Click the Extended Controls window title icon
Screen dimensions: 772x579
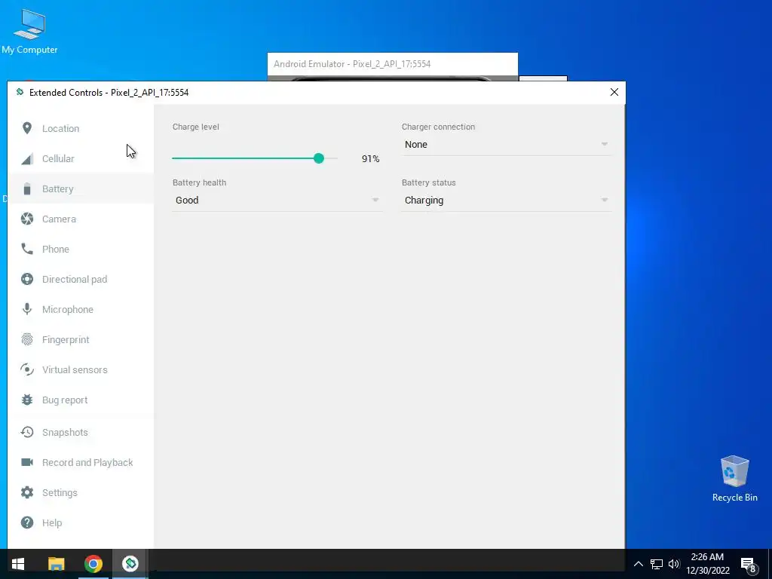click(x=20, y=92)
